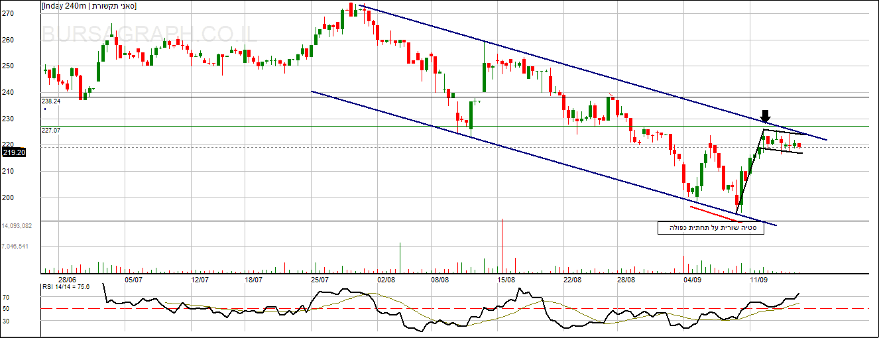Click the 02/08 date label

pos(386,280)
